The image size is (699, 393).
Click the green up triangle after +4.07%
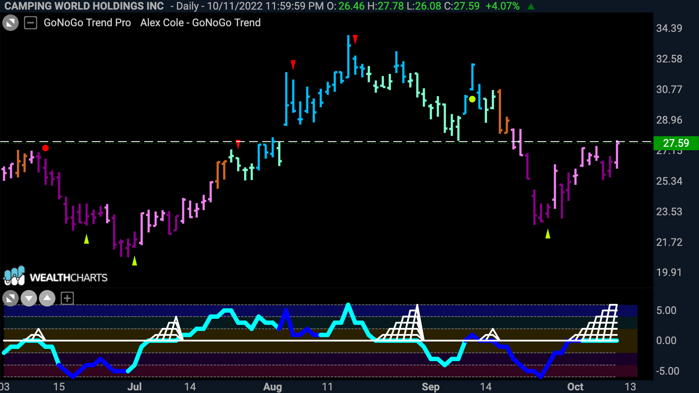(531, 7)
